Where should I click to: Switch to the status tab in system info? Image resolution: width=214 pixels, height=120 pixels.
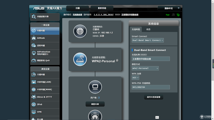point(148,29)
